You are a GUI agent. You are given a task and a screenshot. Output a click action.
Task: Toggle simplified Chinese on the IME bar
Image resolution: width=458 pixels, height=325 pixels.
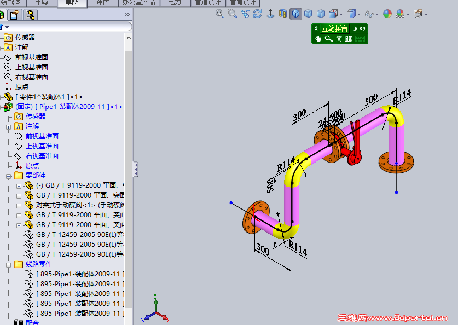point(339,38)
